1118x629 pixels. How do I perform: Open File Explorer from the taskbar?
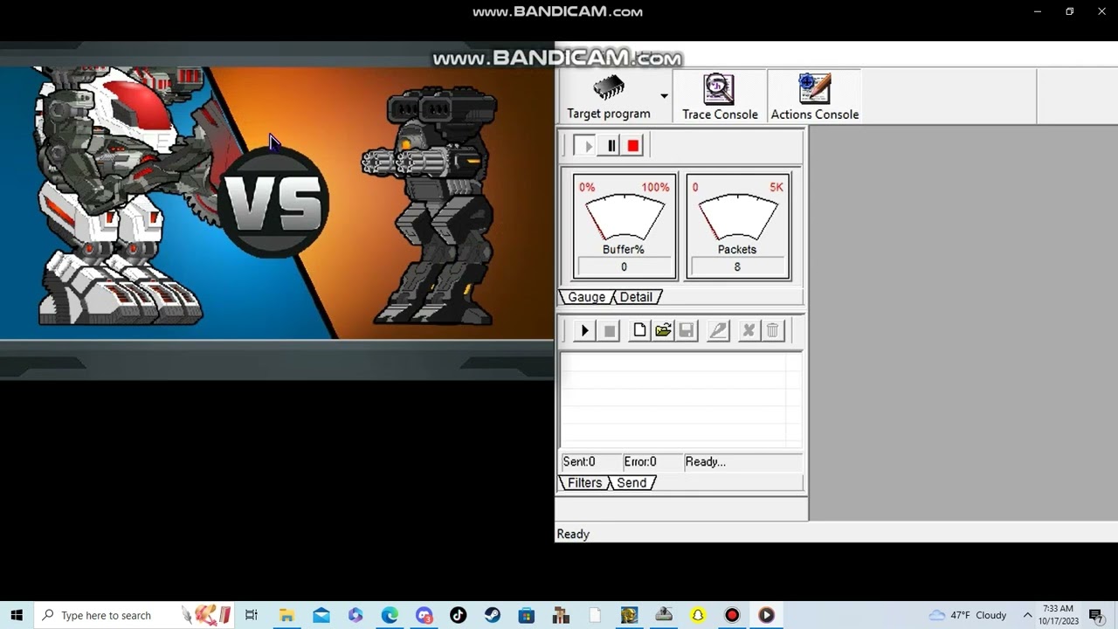tap(286, 615)
